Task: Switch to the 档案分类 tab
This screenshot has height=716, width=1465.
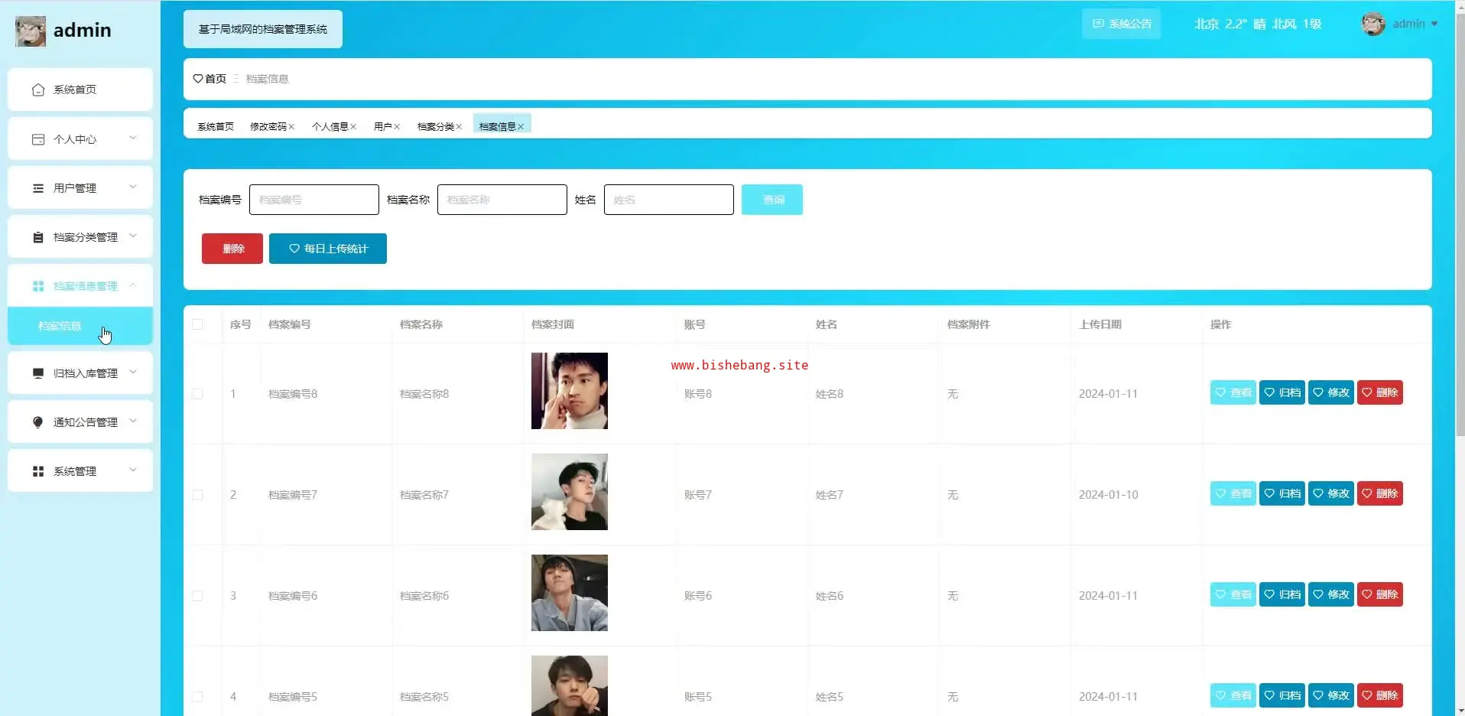Action: [436, 127]
